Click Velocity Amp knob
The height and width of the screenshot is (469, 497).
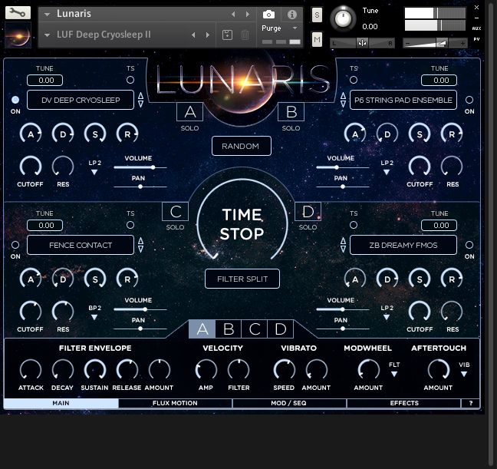[x=206, y=370]
